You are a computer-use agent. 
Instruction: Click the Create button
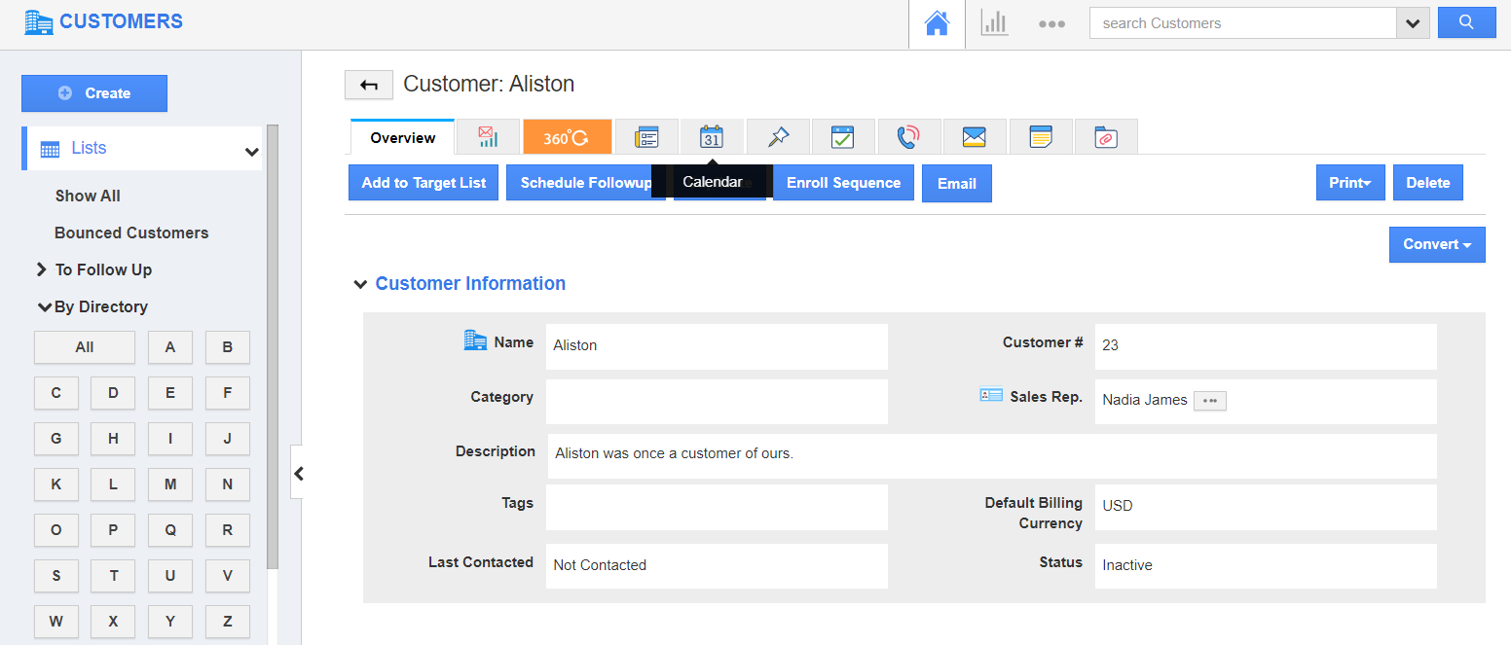coord(94,93)
